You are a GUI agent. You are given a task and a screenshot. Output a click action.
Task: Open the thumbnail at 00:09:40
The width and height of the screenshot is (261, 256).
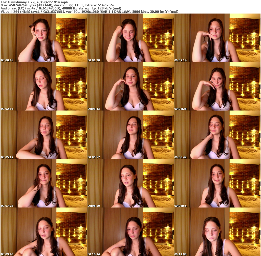[44, 232]
